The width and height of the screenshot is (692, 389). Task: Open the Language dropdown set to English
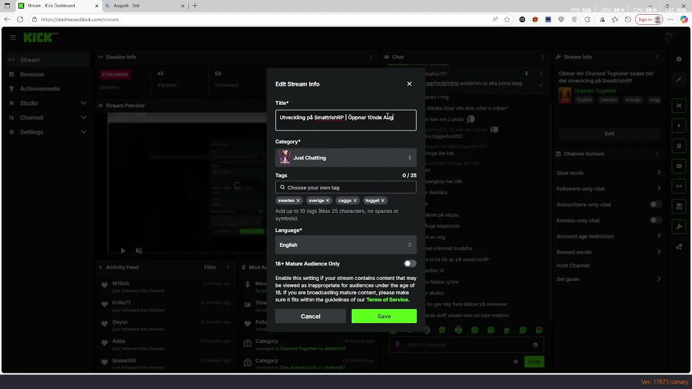(346, 245)
